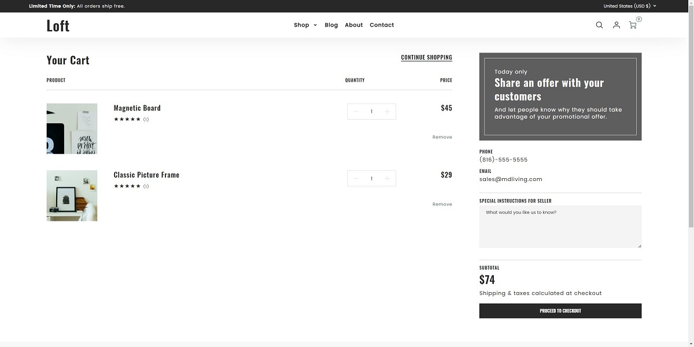Image resolution: width=694 pixels, height=347 pixels.
Task: Decrease Classic Picture Frame quantity with minus icon
Action: 356,178
